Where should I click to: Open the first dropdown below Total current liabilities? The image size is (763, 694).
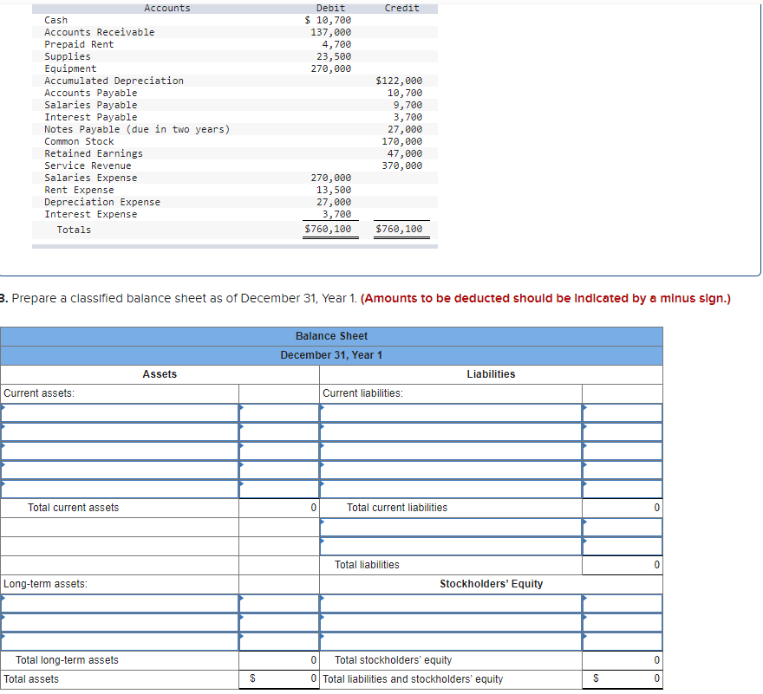(451, 527)
